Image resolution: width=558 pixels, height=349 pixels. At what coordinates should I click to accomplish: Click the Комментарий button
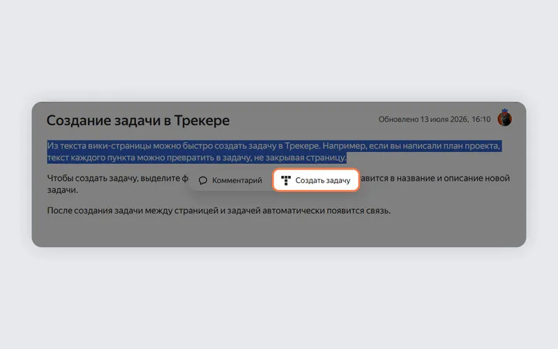pos(231,181)
